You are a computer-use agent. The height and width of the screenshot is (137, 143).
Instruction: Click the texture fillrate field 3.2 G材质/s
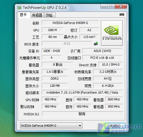point(108,72)
